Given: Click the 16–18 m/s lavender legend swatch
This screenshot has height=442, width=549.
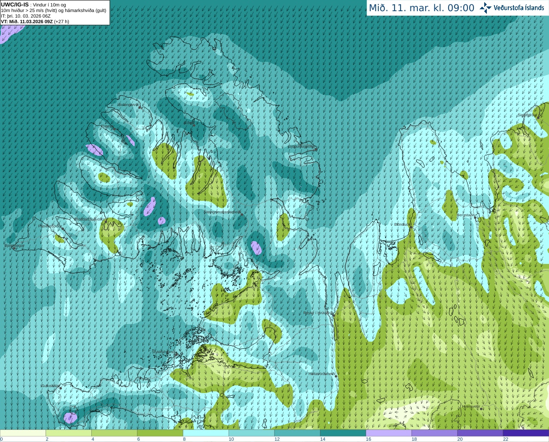Looking at the screenshot, I should tap(389, 433).
